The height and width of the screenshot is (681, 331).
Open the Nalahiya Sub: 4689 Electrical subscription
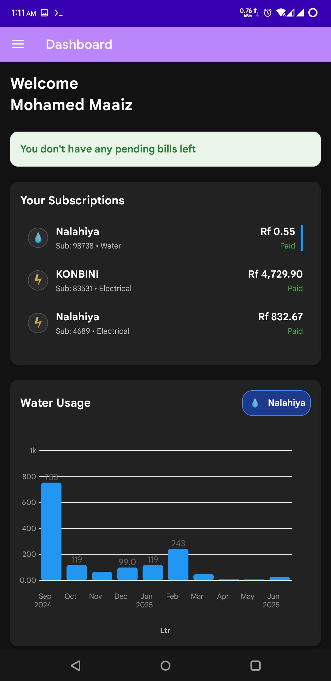(93, 323)
